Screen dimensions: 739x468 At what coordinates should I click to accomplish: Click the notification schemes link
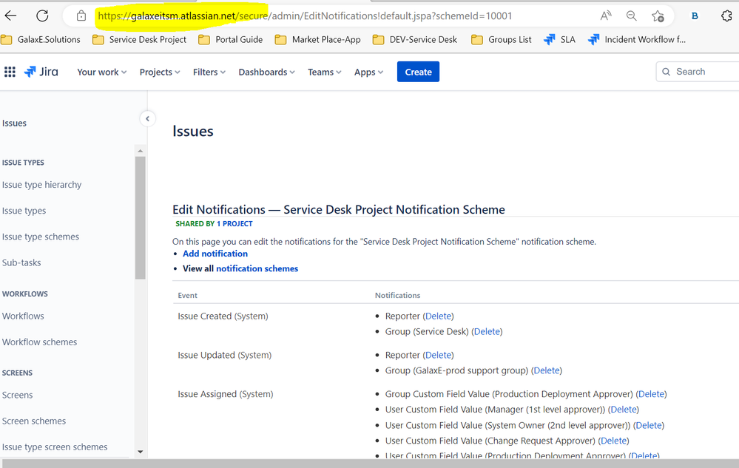pos(257,268)
